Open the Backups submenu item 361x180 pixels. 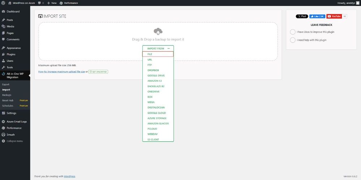click(x=7, y=95)
